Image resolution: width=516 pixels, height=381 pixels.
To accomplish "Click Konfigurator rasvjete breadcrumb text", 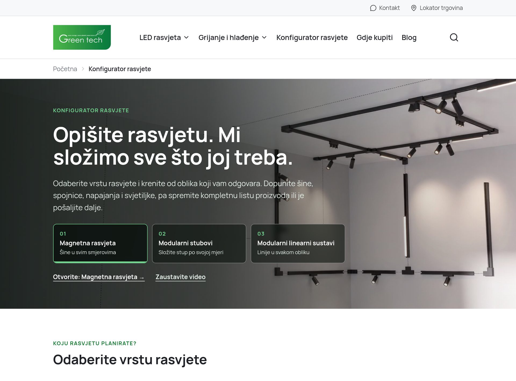I will click(120, 69).
